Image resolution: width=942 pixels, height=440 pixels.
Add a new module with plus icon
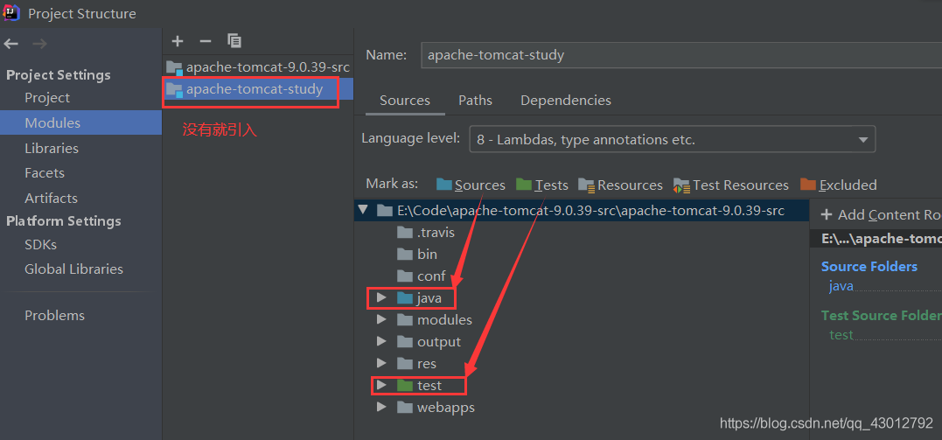pyautogui.click(x=177, y=41)
